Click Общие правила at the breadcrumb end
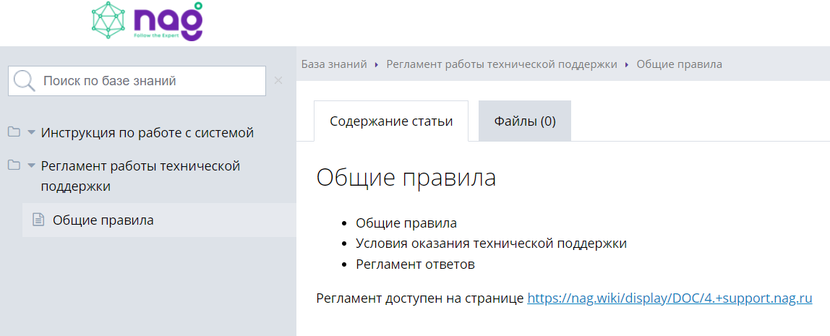The image size is (830, 336). (679, 64)
